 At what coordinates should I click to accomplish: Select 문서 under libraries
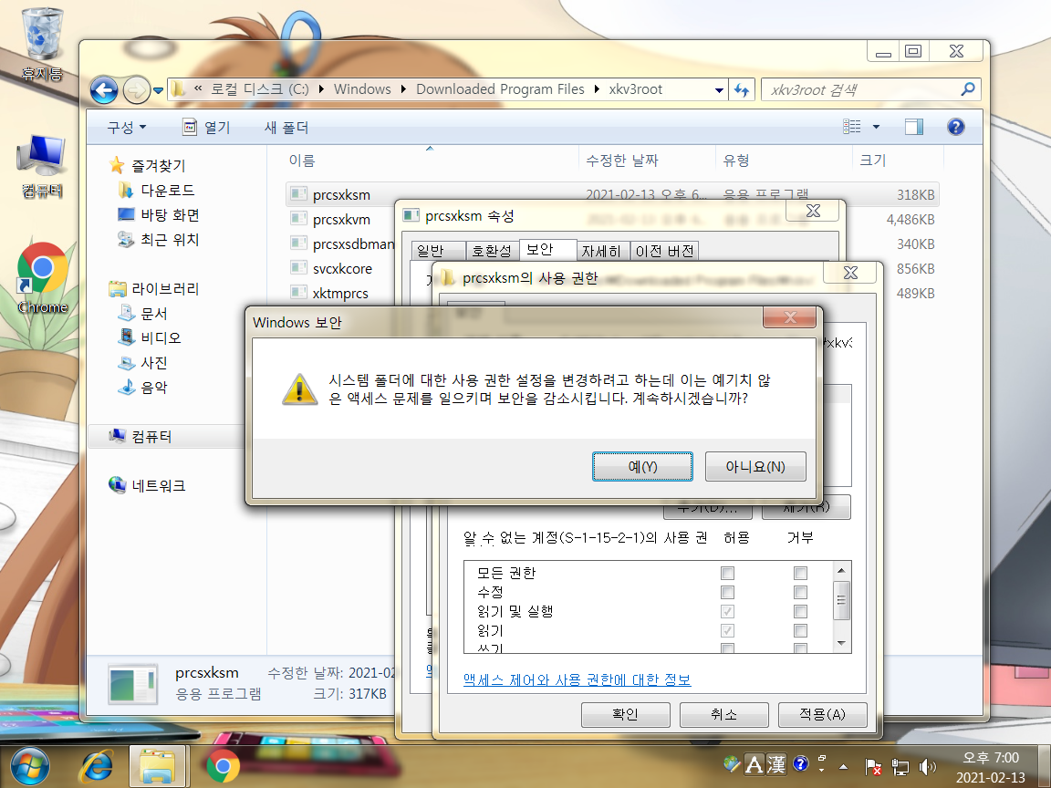point(153,313)
